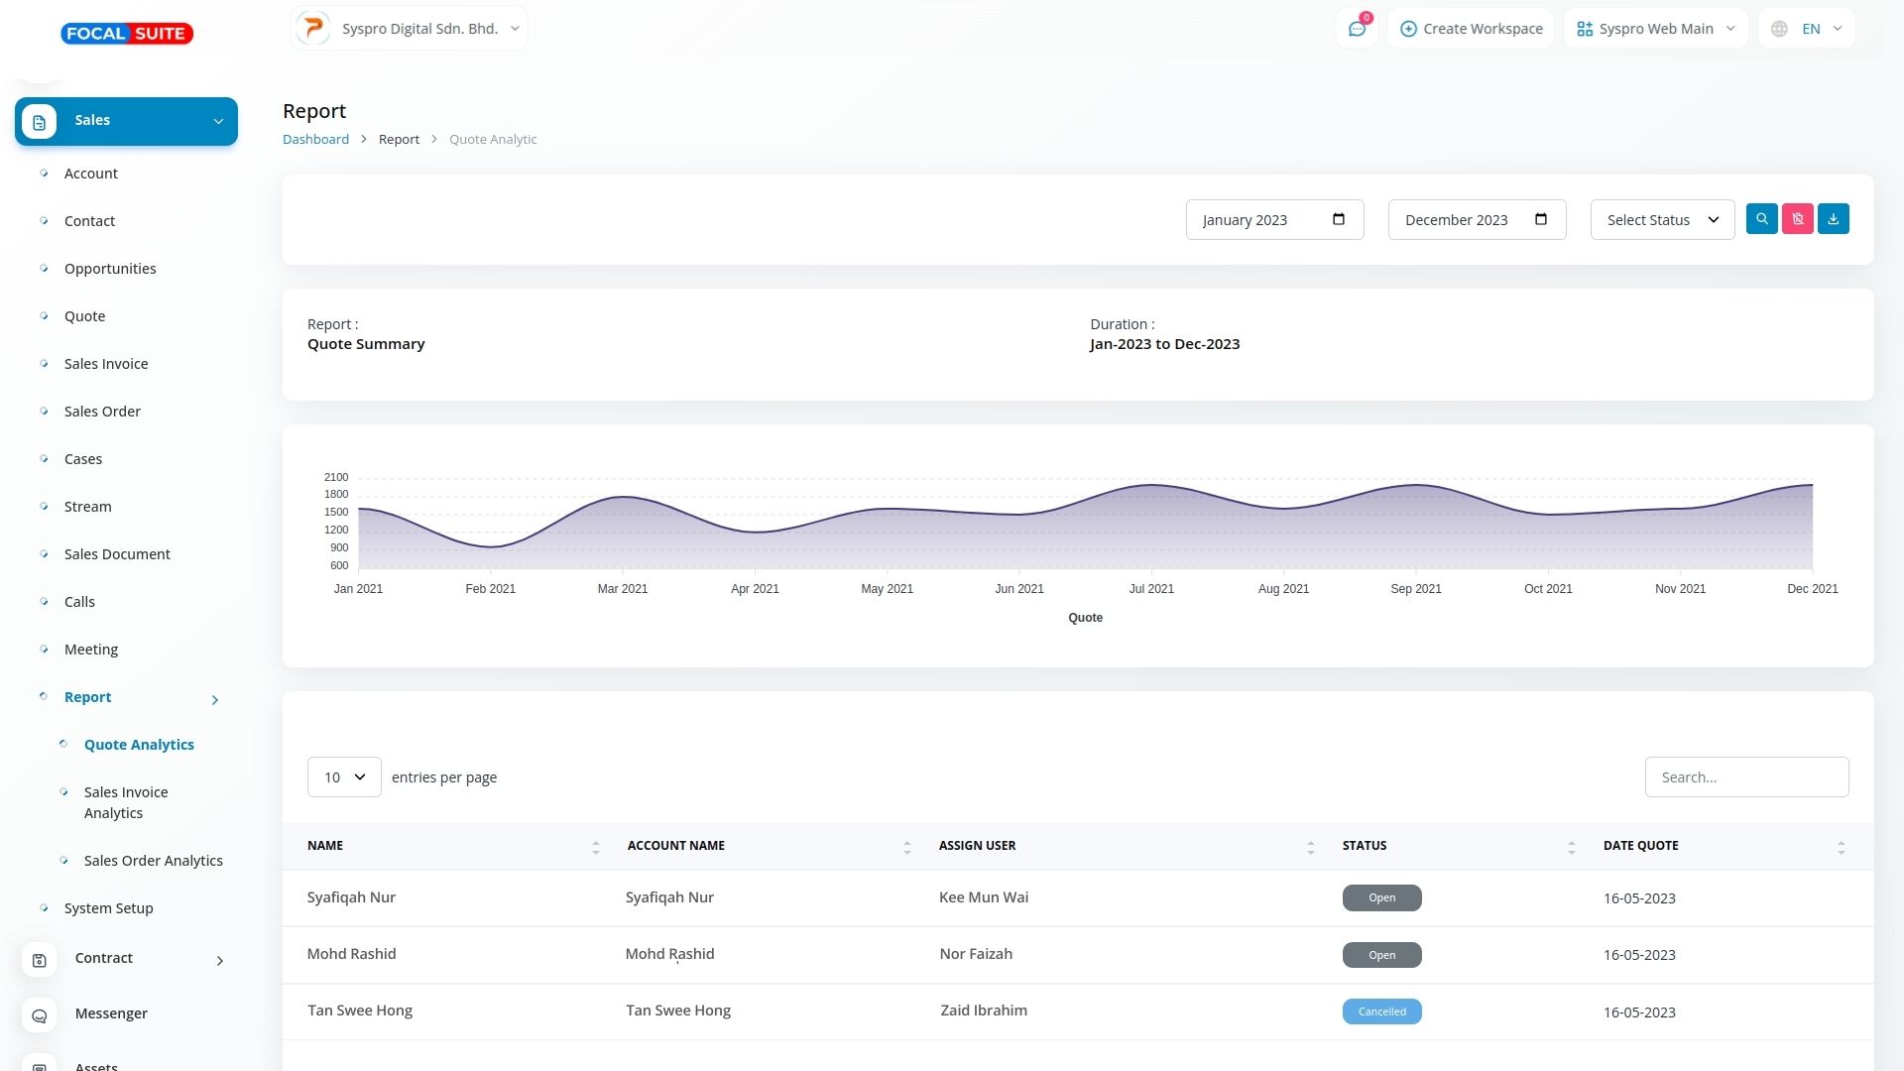Open the entries per page dropdown

pos(344,777)
